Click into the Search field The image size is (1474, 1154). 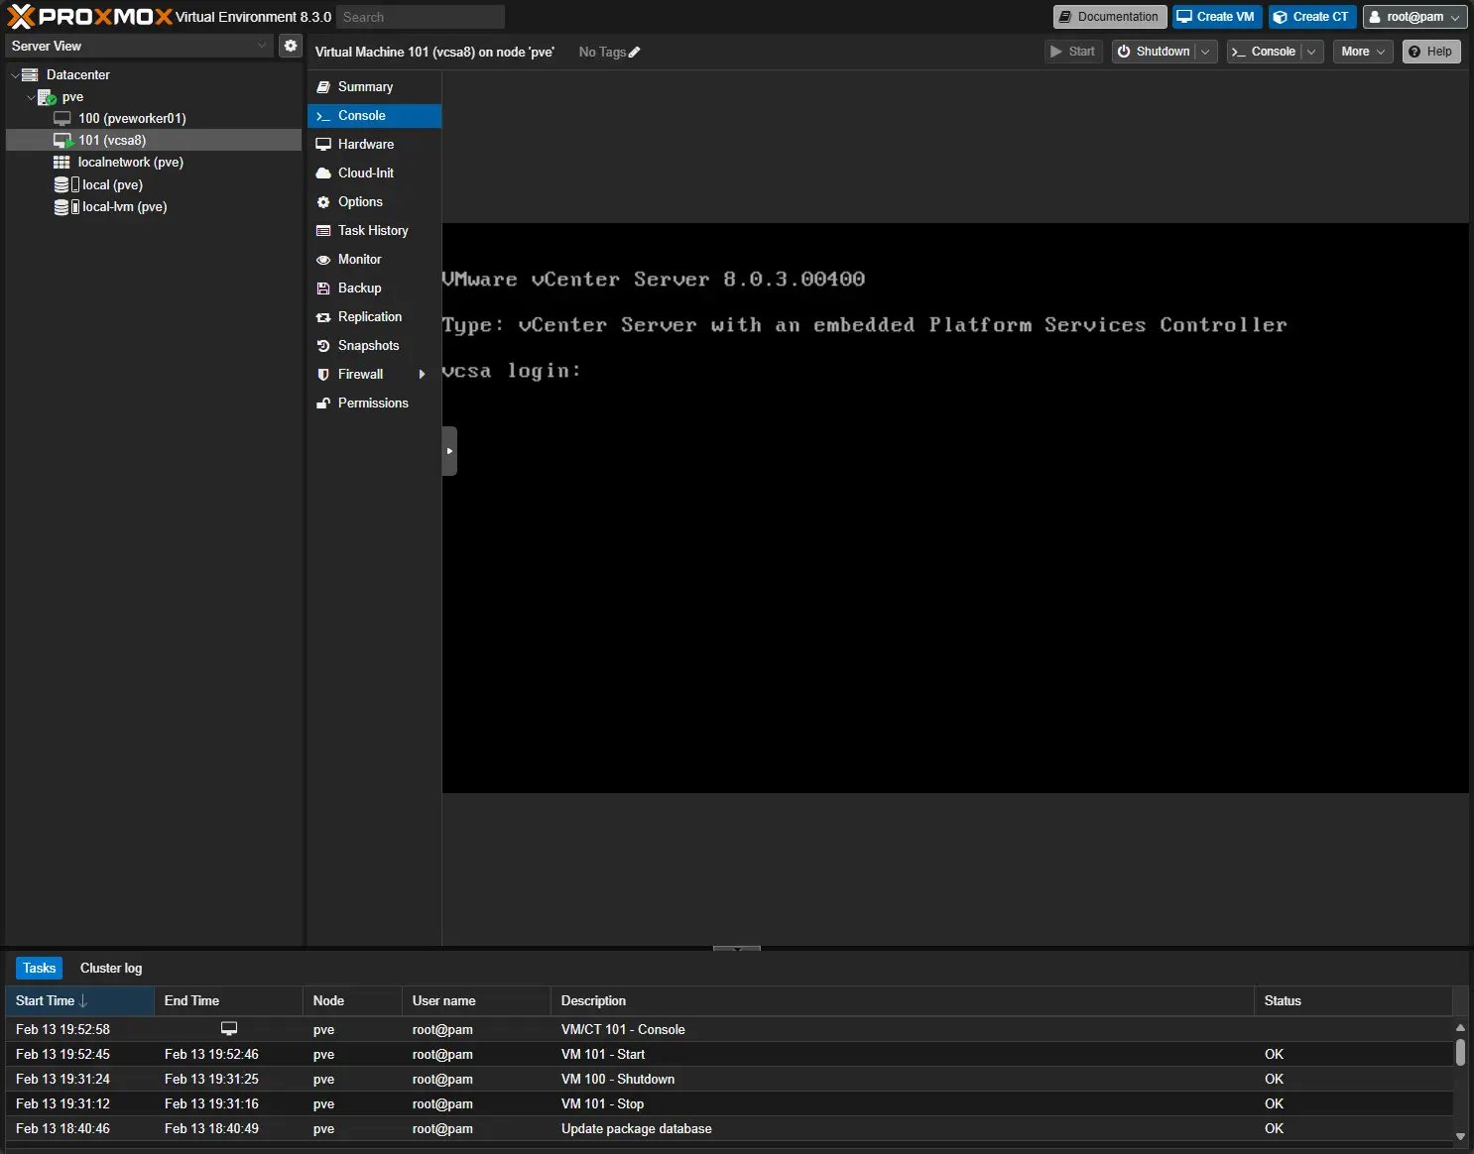(420, 17)
